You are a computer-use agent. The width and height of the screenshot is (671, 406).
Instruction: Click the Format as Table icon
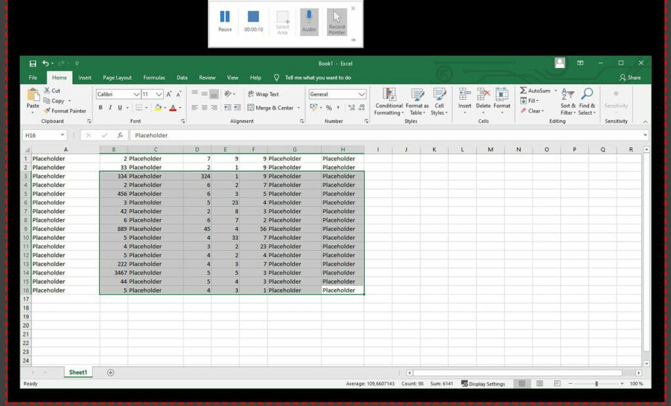pos(417,95)
